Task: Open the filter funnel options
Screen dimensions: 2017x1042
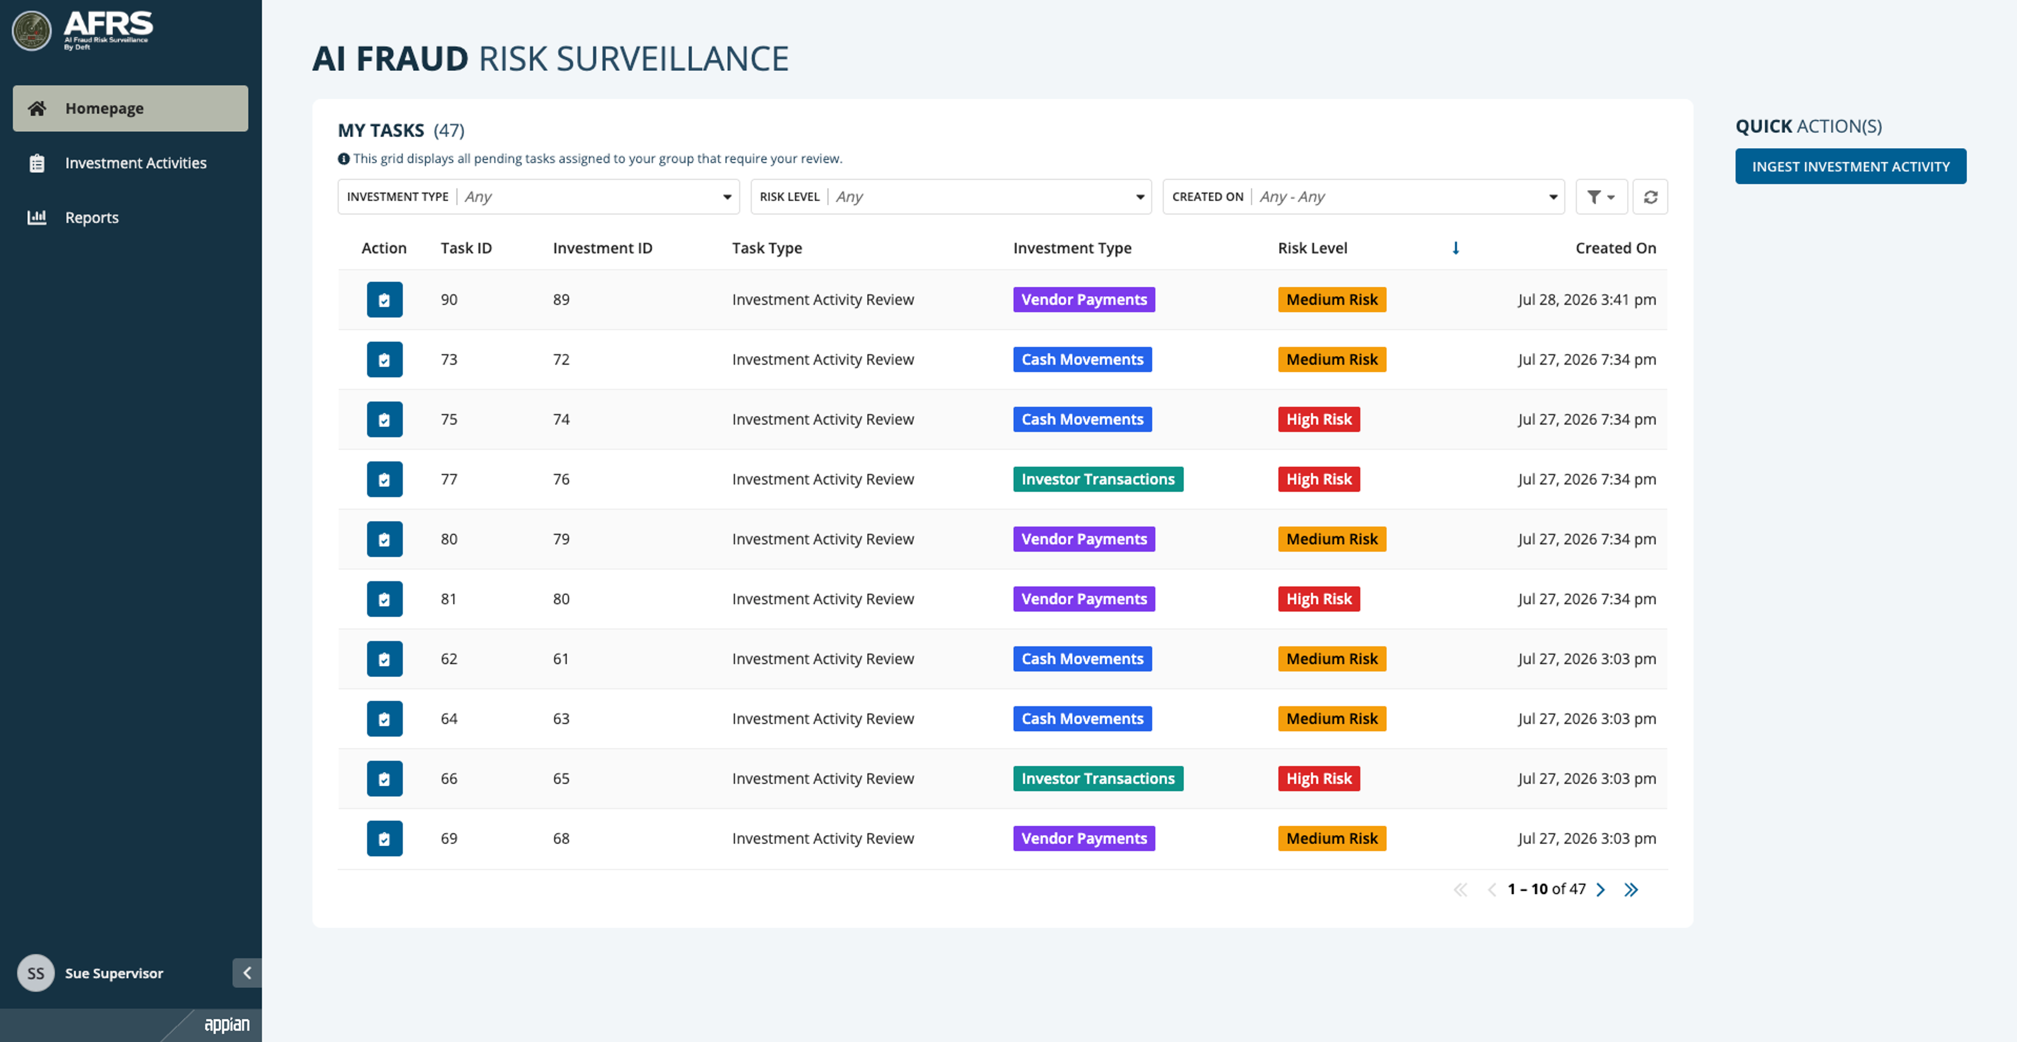Action: point(1601,197)
